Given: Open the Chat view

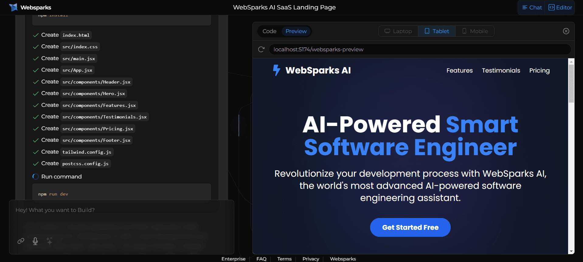Looking at the screenshot, I should [x=532, y=8].
